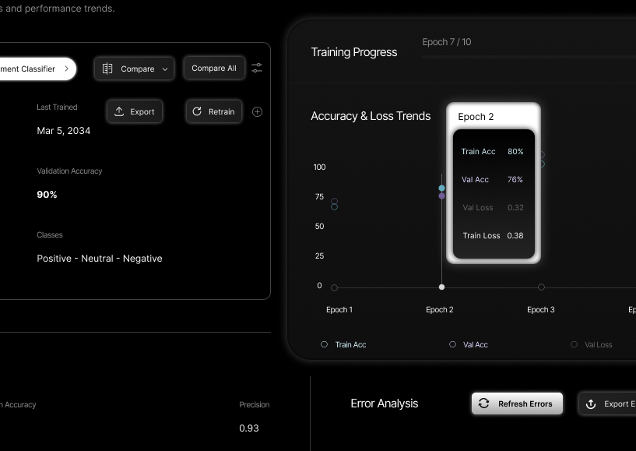Click the Accuracy & Loss Trends heading
This screenshot has width=636, height=451.
[371, 116]
